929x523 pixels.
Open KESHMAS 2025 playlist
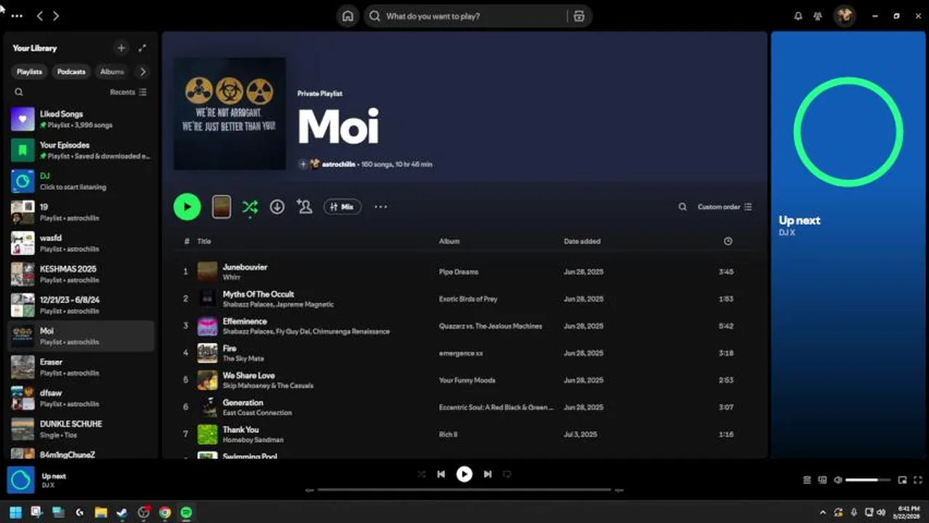pyautogui.click(x=81, y=274)
